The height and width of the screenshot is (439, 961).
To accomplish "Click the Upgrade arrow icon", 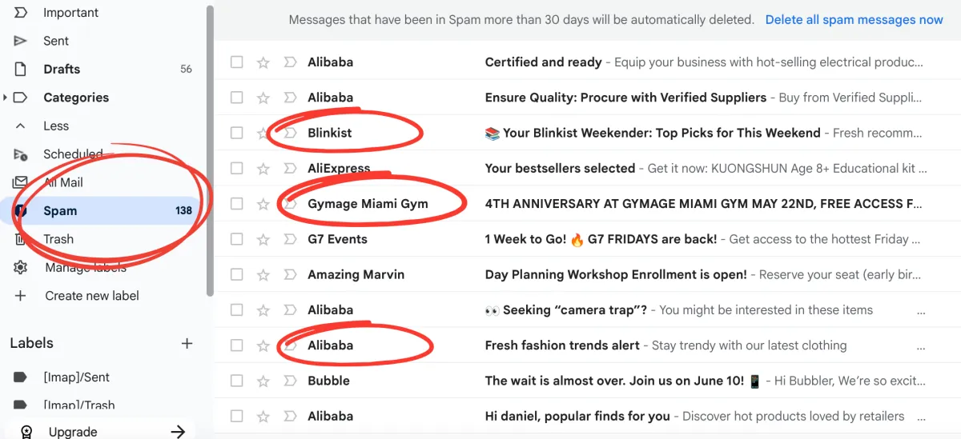I will [x=178, y=432].
